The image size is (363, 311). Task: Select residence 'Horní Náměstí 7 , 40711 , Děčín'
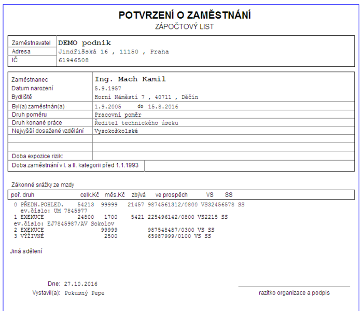[x=146, y=97]
